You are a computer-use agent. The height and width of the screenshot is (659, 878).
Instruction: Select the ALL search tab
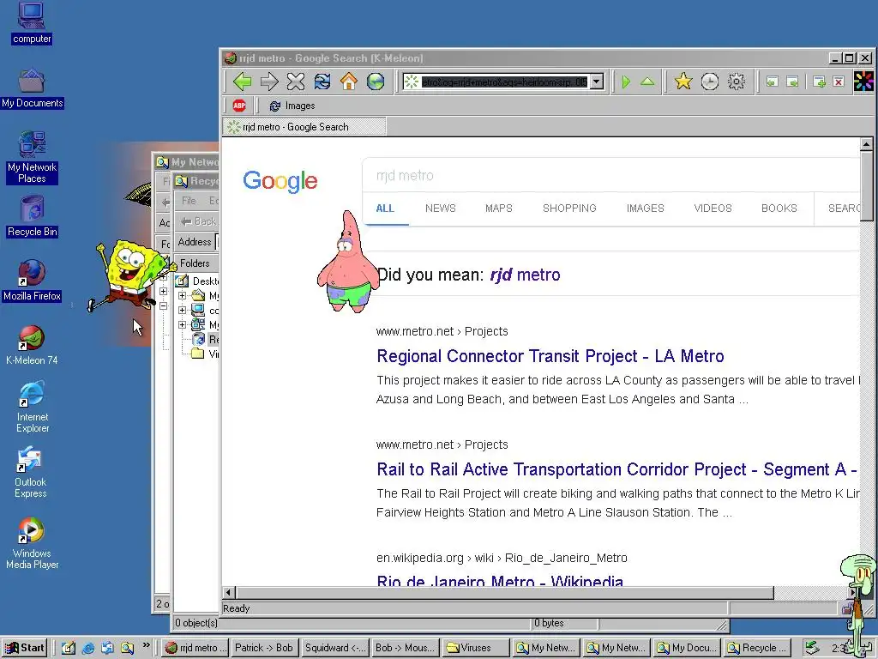pyautogui.click(x=385, y=209)
